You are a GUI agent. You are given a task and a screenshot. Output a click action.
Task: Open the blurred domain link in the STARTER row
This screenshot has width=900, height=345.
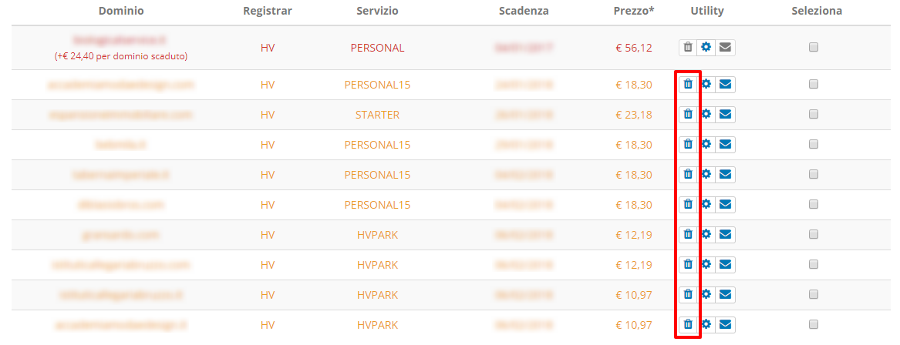tap(121, 115)
